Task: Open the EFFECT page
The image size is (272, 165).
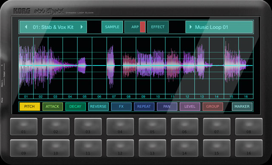Action: pos(158,27)
